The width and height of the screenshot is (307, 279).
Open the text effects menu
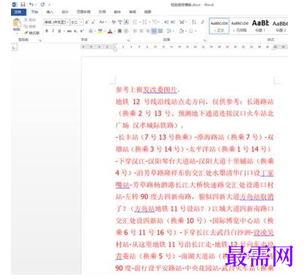pos(91,31)
